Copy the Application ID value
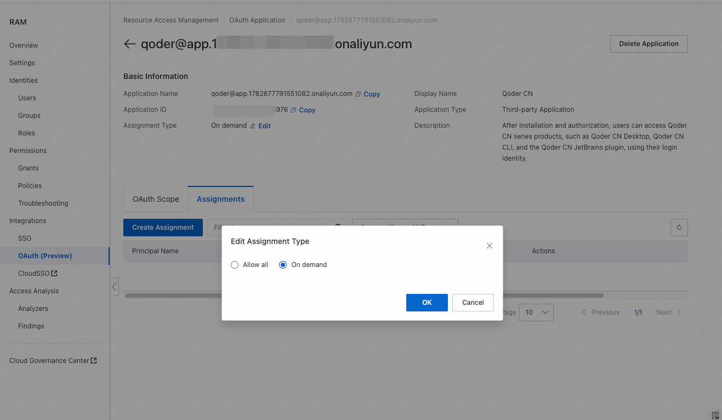722x420 pixels. pyautogui.click(x=303, y=110)
